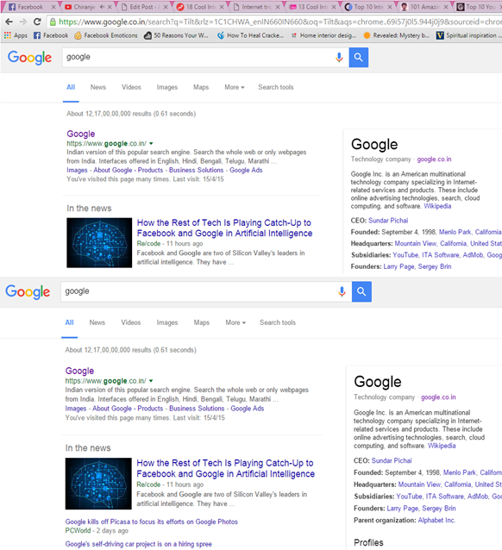
Task: Open the Sundar Pichai link in upper panel
Action: point(388,221)
